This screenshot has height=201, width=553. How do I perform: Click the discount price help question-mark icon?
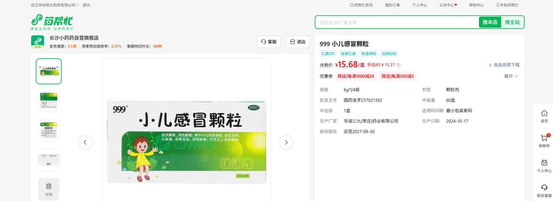398,65
